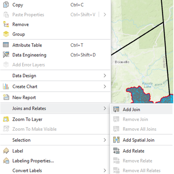Click the New Report icon
The height and width of the screenshot is (174, 174).
[6, 97]
